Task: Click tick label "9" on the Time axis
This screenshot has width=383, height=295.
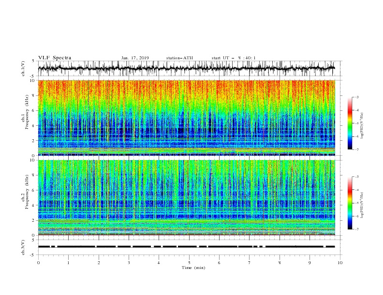Action: [309, 263]
